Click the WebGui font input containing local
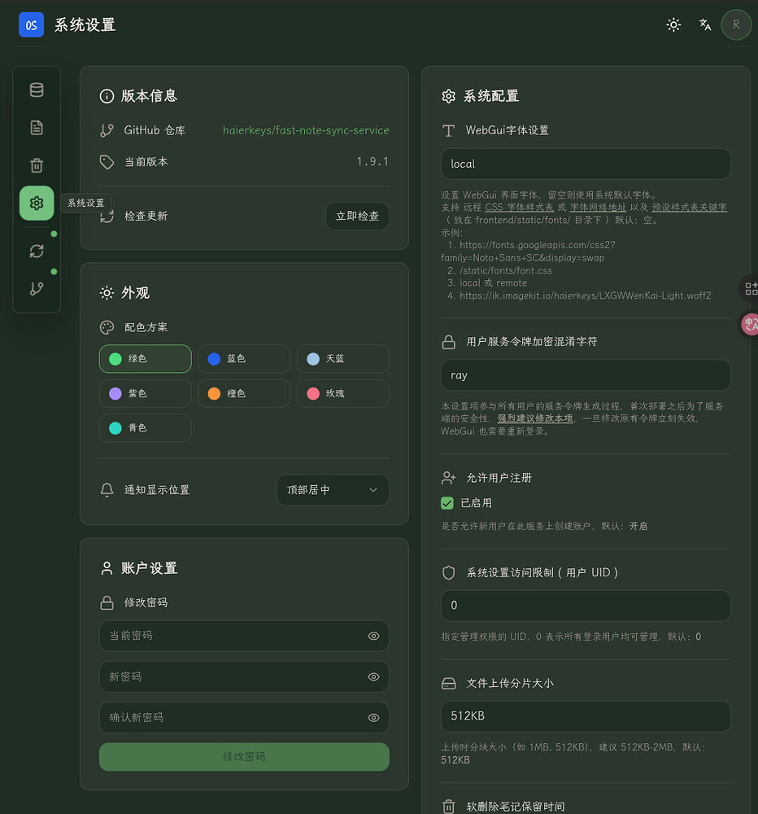Image resolution: width=758 pixels, height=814 pixels. click(x=585, y=164)
